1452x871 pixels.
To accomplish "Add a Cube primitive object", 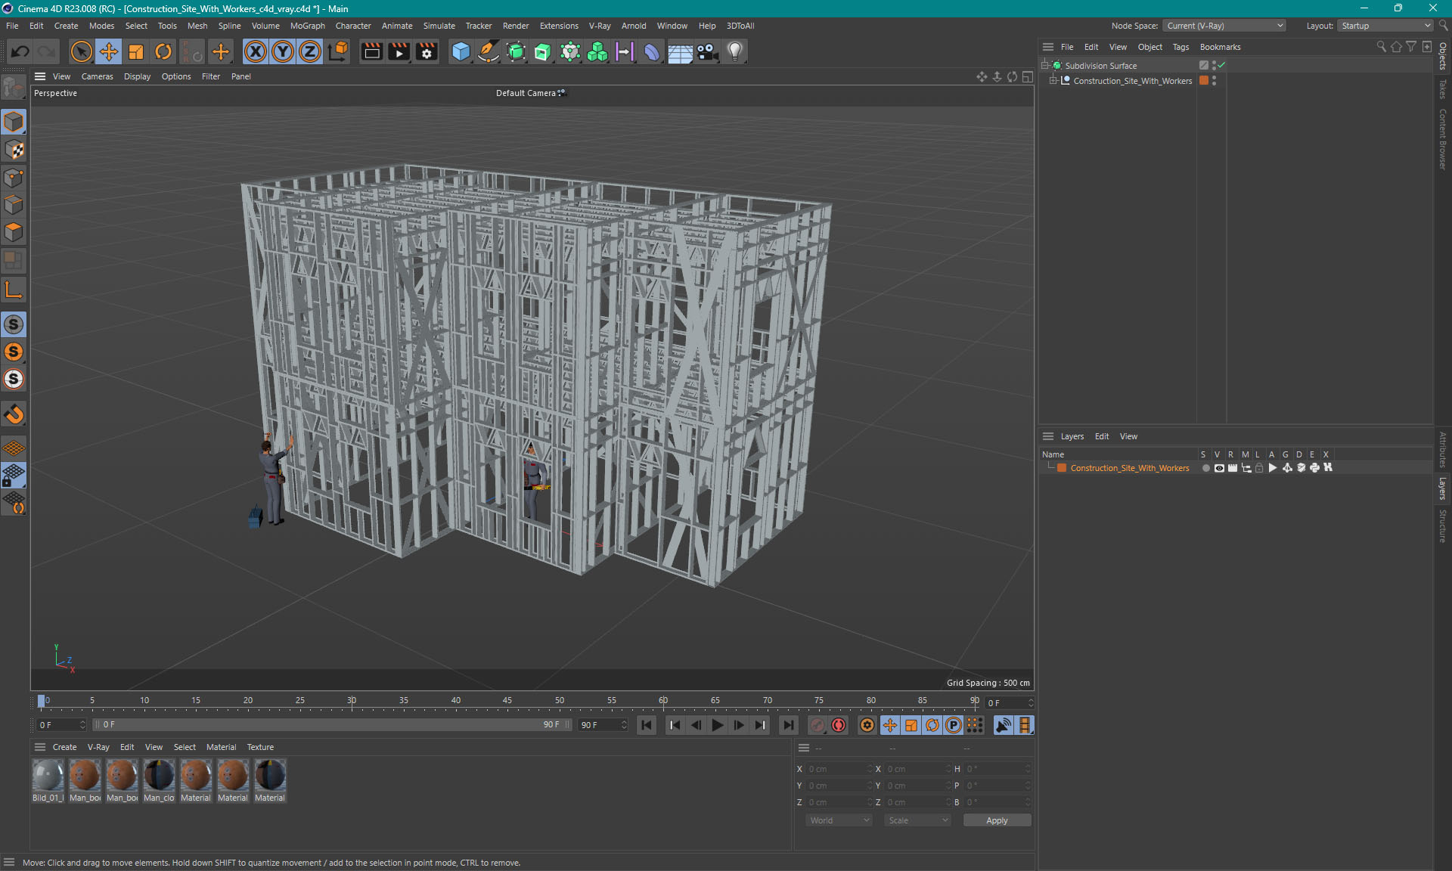I will pyautogui.click(x=461, y=51).
